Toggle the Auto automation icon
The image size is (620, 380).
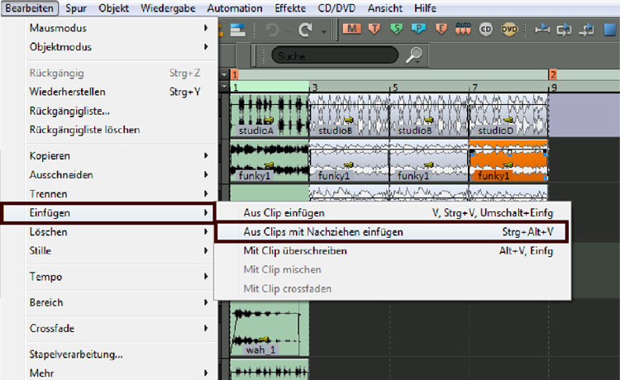pos(463,28)
